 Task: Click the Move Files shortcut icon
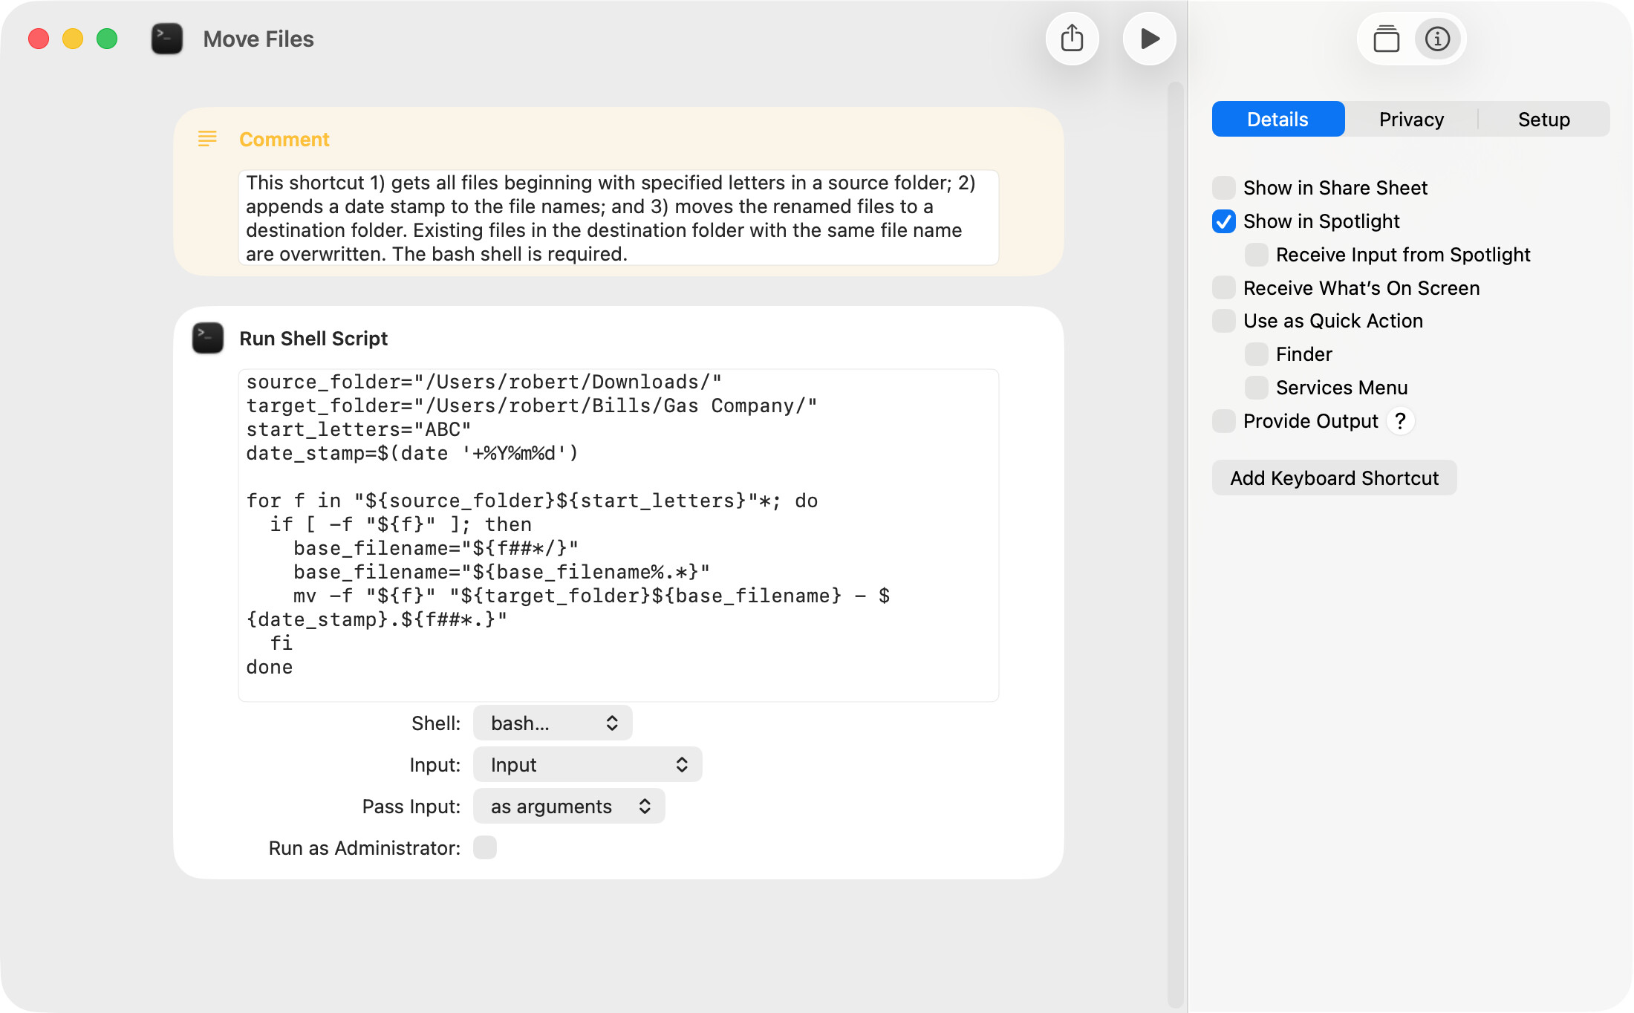click(167, 39)
